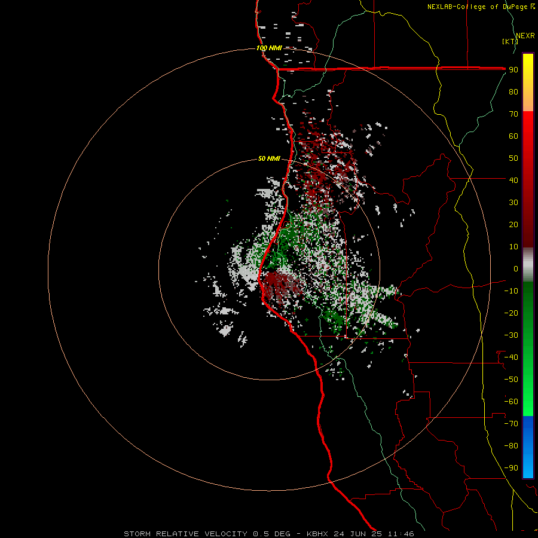Click the -40 velocity scale label
The image size is (538, 538).
pos(511,357)
